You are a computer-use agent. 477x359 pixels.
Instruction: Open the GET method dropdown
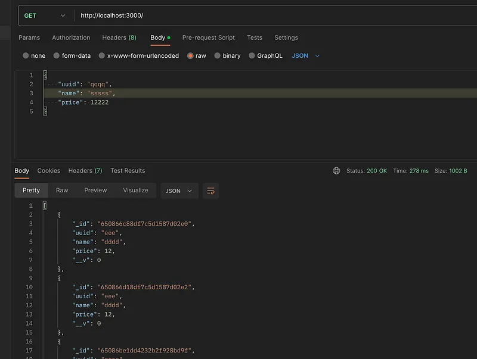(45, 15)
